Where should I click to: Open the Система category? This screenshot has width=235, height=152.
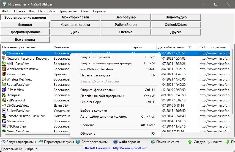[x=125, y=32]
